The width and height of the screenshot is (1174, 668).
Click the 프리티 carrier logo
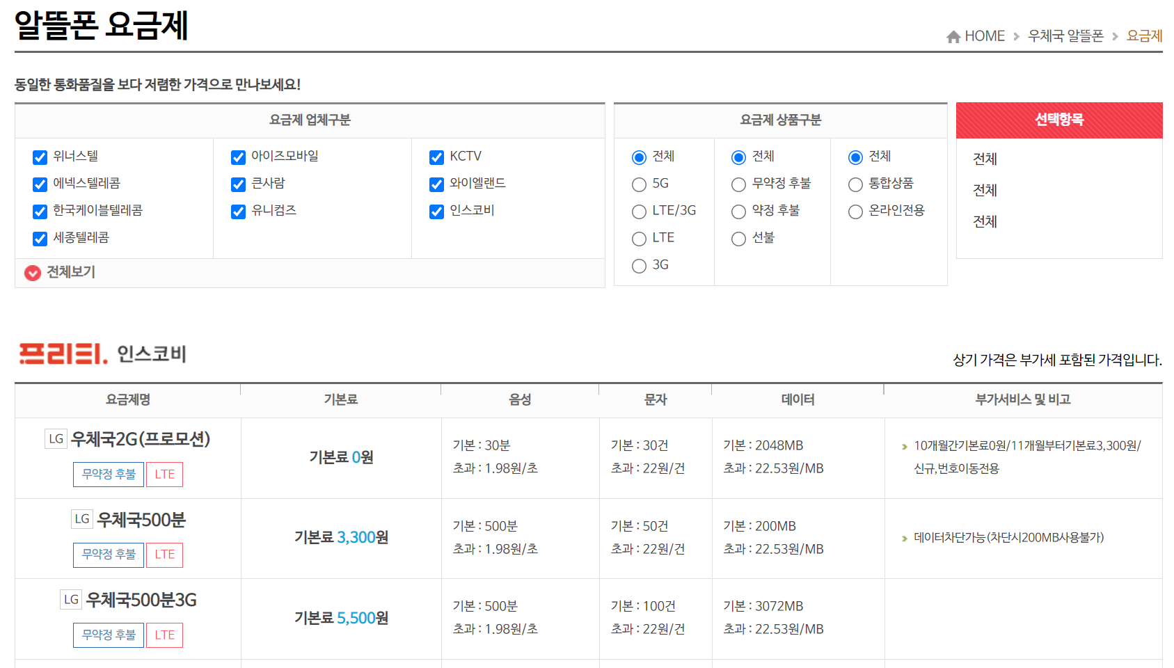(x=60, y=353)
